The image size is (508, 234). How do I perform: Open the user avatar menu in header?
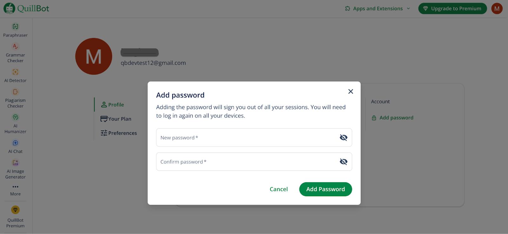click(x=497, y=9)
